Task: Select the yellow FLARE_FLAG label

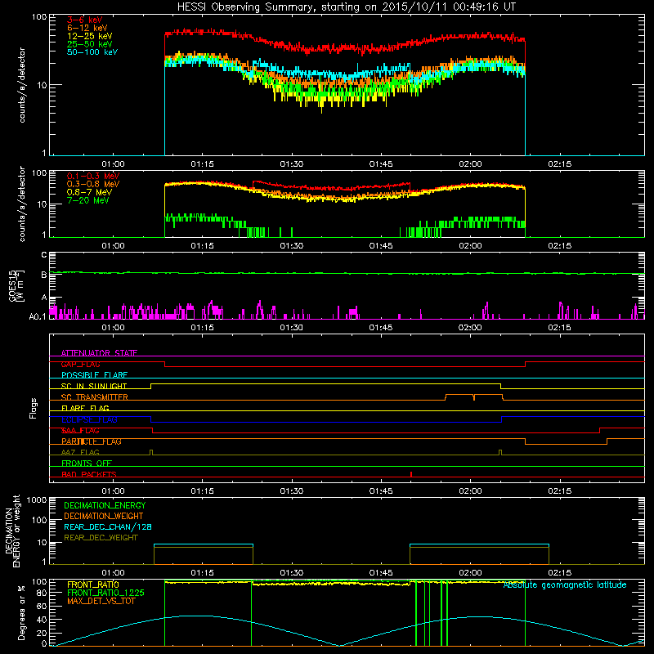Action: [x=85, y=408]
